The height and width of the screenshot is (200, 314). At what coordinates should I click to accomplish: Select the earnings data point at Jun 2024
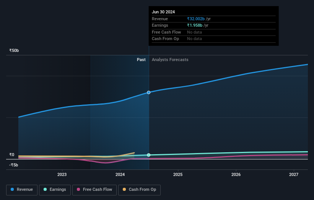tap(149, 155)
